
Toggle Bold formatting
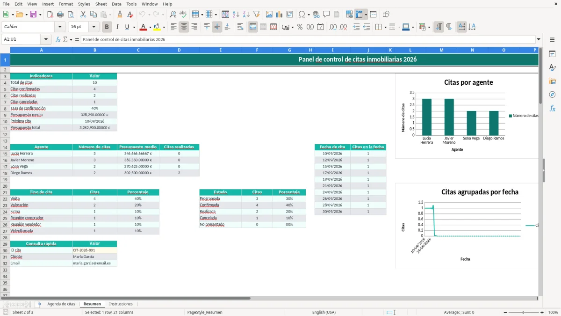pyautogui.click(x=107, y=27)
